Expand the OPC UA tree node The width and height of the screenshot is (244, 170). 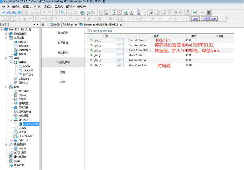[x=11, y=140]
